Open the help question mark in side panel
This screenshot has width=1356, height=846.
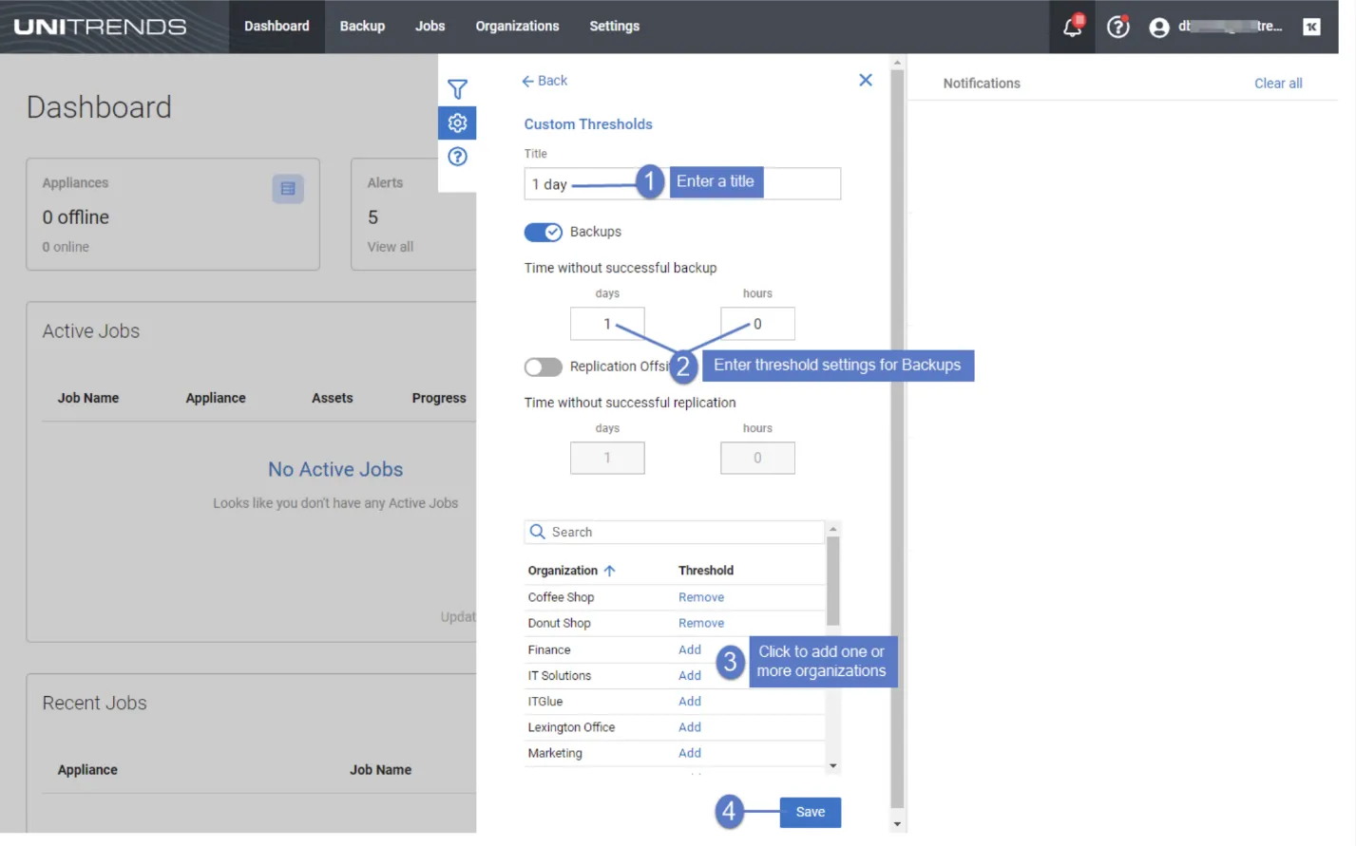pos(457,157)
